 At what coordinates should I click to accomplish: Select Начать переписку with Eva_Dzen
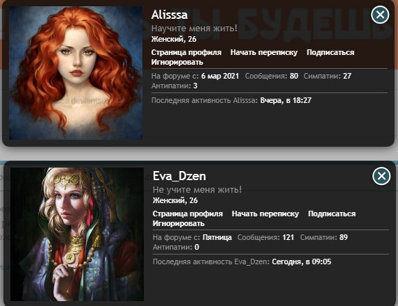coord(265,214)
